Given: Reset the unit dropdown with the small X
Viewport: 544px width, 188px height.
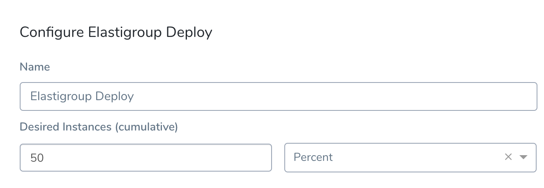Looking at the screenshot, I should 508,157.
